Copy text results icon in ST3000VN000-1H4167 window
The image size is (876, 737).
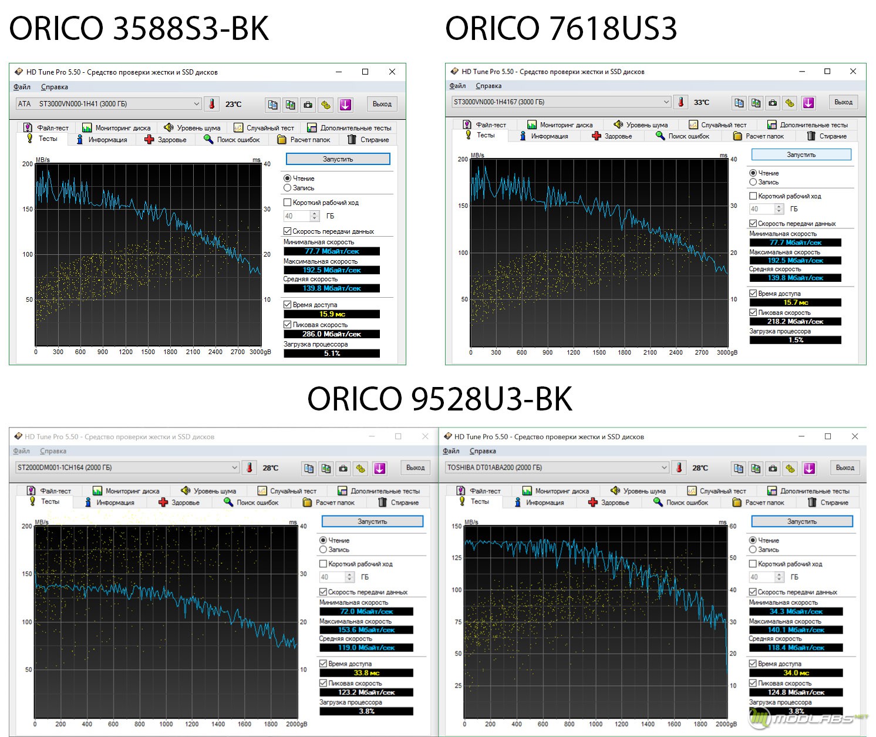pyautogui.click(x=739, y=103)
